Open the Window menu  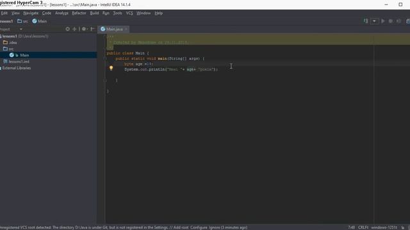click(143, 13)
